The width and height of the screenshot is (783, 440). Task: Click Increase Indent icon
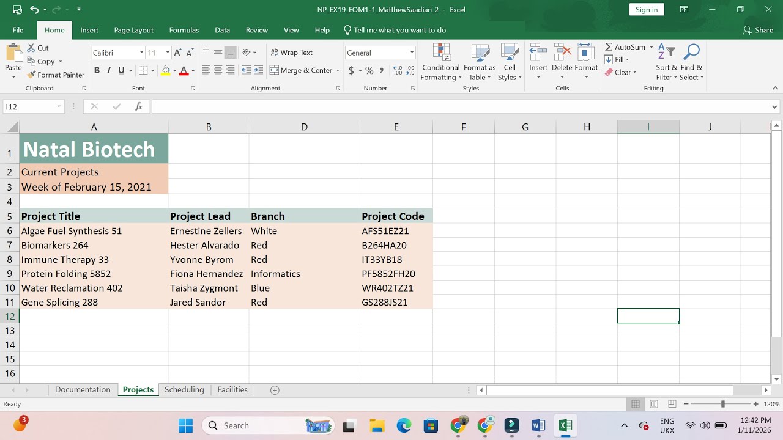coord(258,70)
